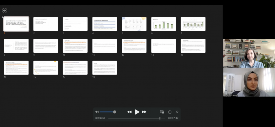This screenshot has width=275, height=127.
Task: Rewind the video playback
Action: point(129,112)
